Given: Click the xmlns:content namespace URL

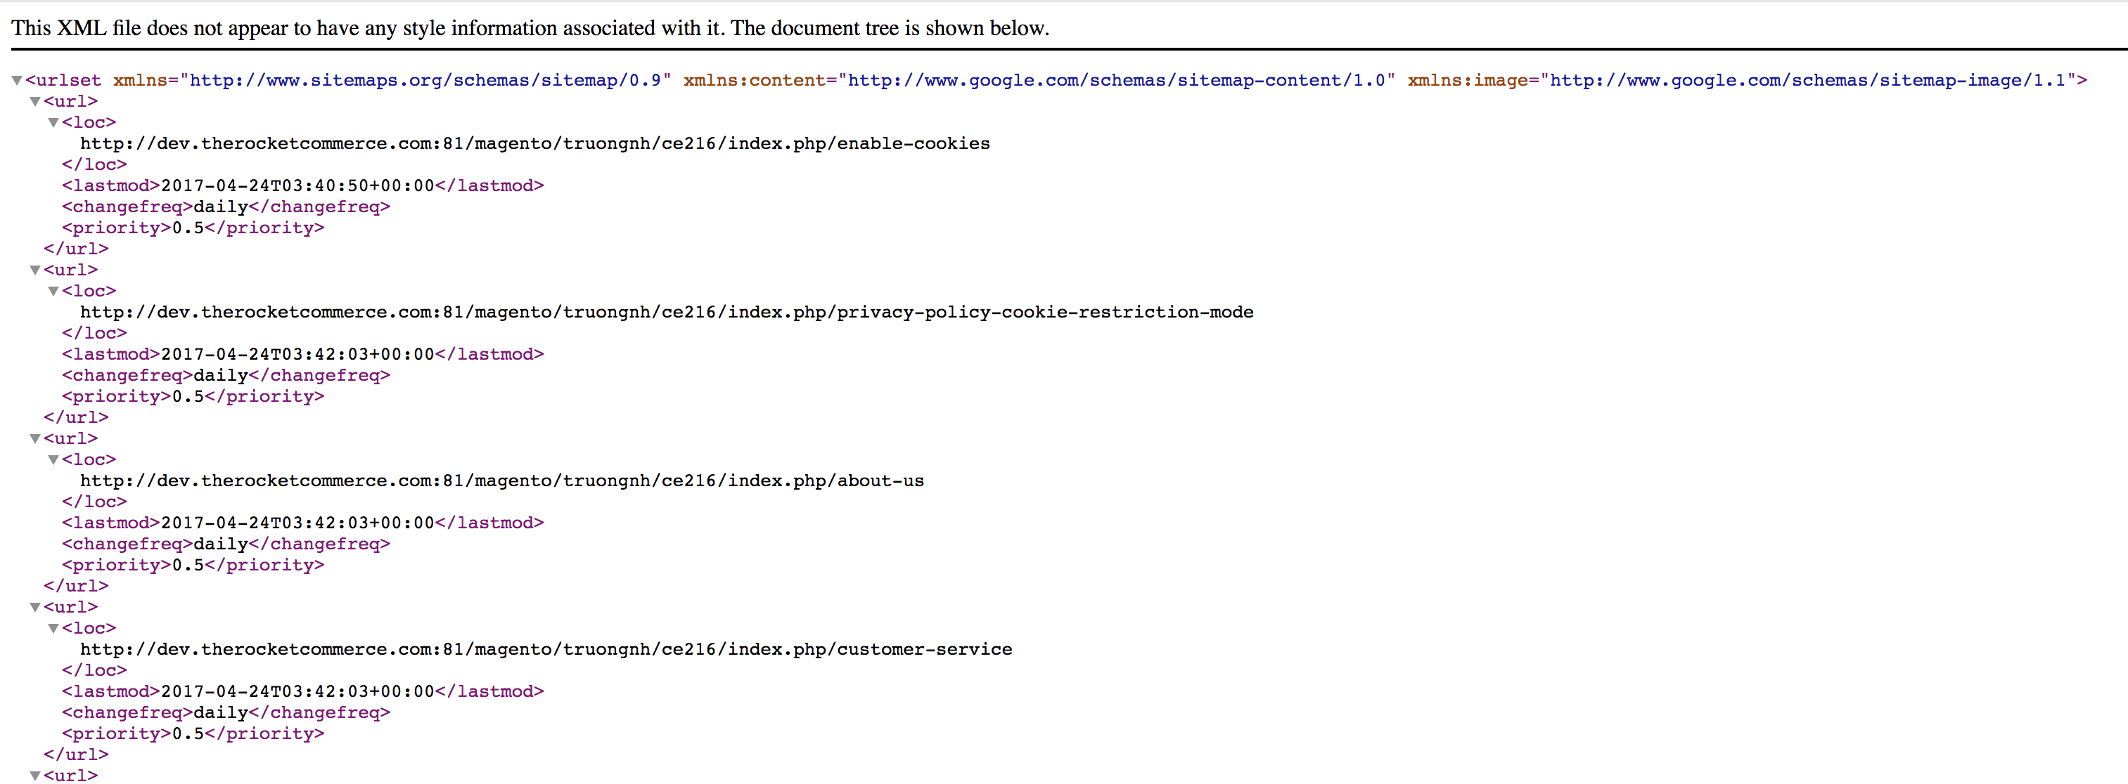Looking at the screenshot, I should [1117, 81].
